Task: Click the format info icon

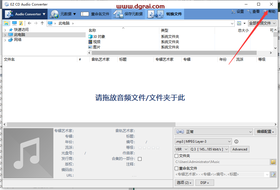Action: pyautogui.click(x=236, y=142)
